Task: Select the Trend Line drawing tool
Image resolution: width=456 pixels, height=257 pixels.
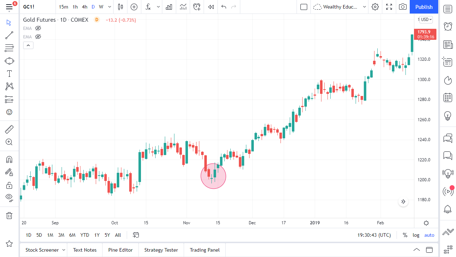Action: pos(9,35)
